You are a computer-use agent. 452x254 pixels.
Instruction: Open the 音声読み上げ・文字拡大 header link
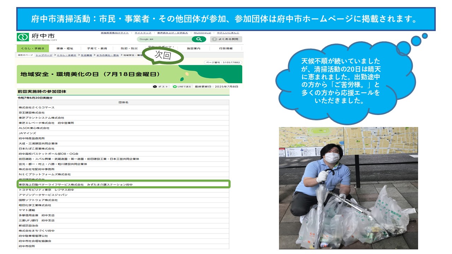tap(172, 32)
